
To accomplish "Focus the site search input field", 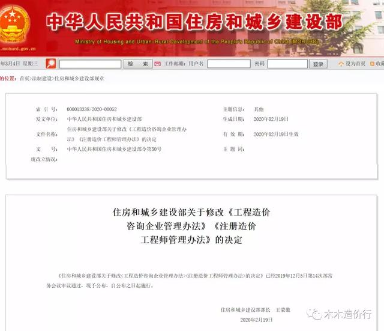I will [x=90, y=64].
